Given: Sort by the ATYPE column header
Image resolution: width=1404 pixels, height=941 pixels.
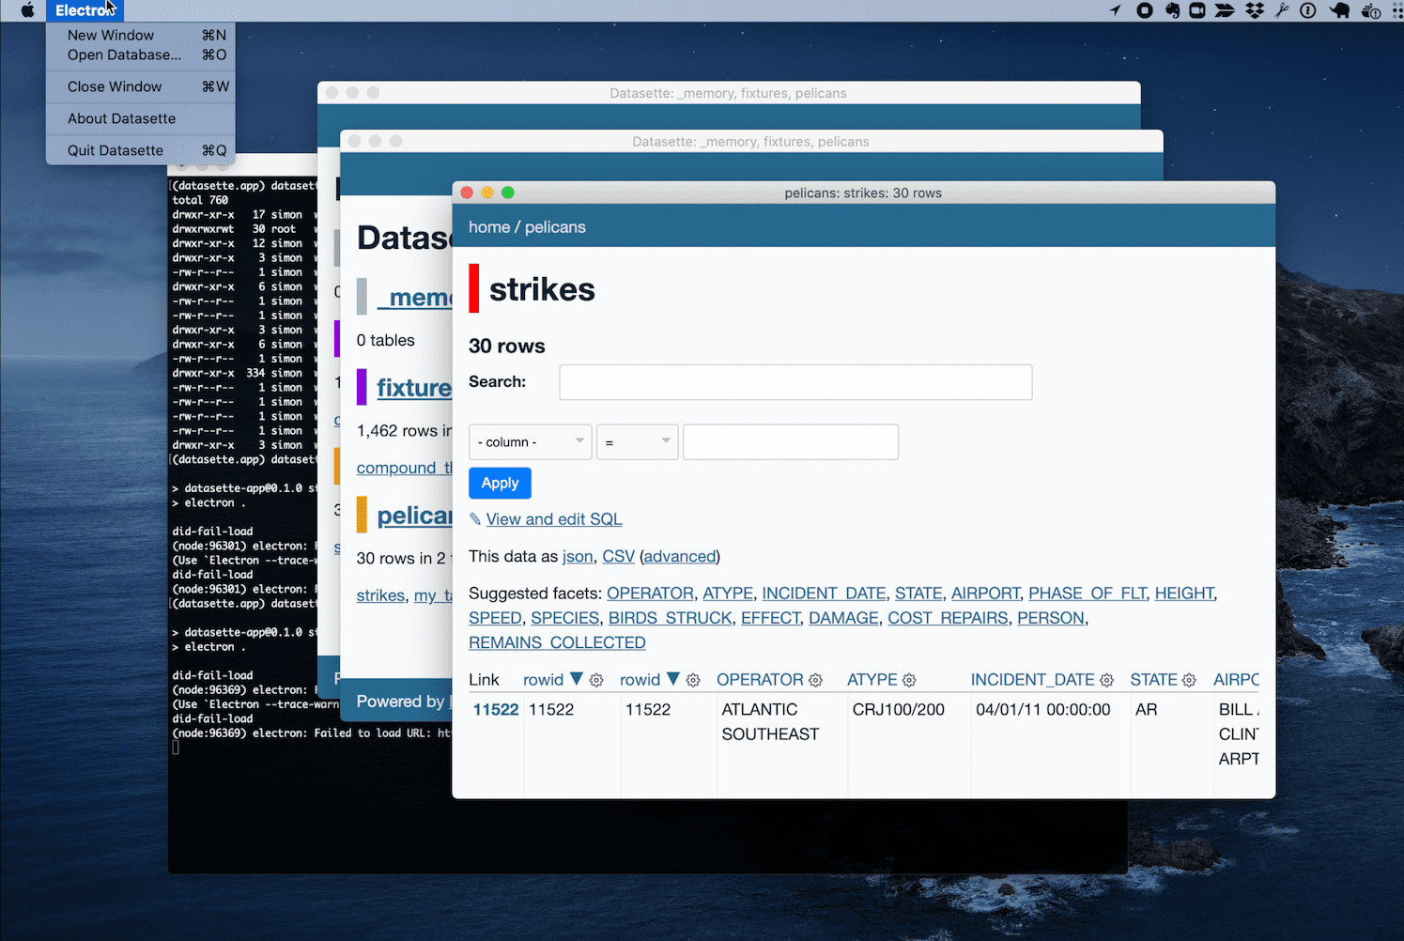Looking at the screenshot, I should 872,680.
